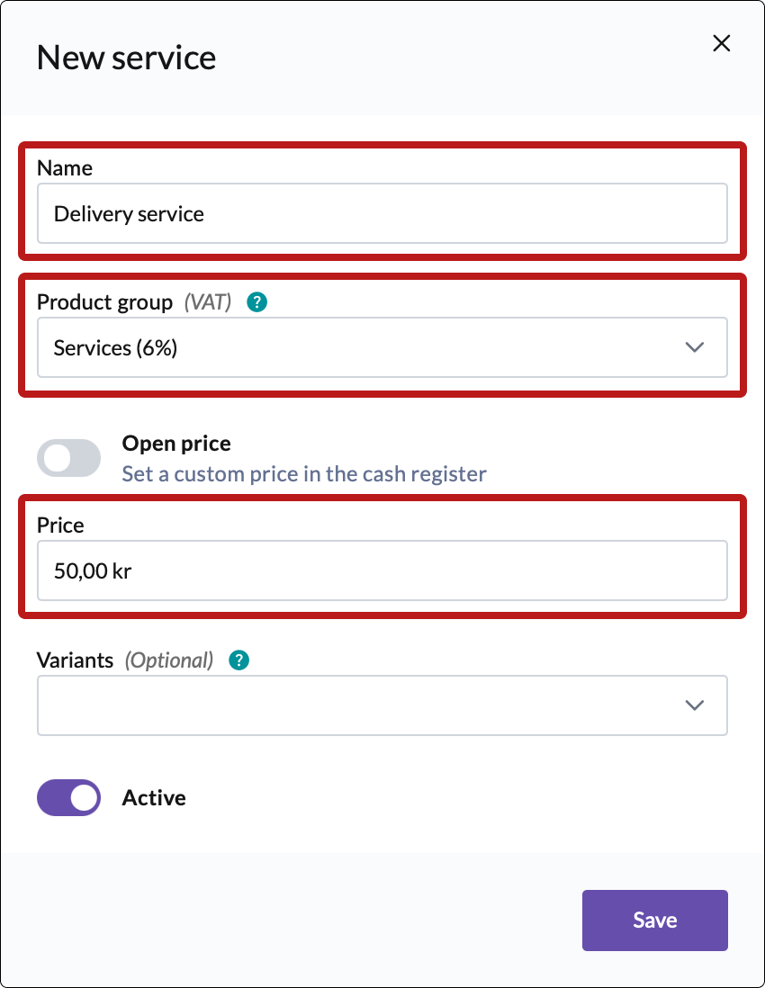765x988 pixels.
Task: Click the Price field showing 50,00 kr
Action: [x=382, y=570]
